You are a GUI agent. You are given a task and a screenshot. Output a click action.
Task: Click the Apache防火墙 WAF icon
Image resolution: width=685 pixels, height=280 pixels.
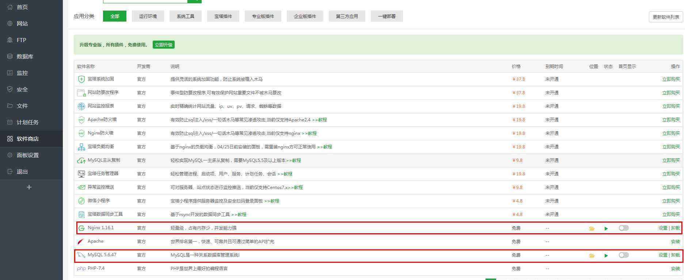click(x=81, y=120)
